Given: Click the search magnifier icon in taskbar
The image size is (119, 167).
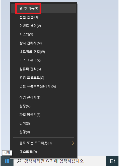Looking at the screenshot, I should pyautogui.click(x=19, y=161).
